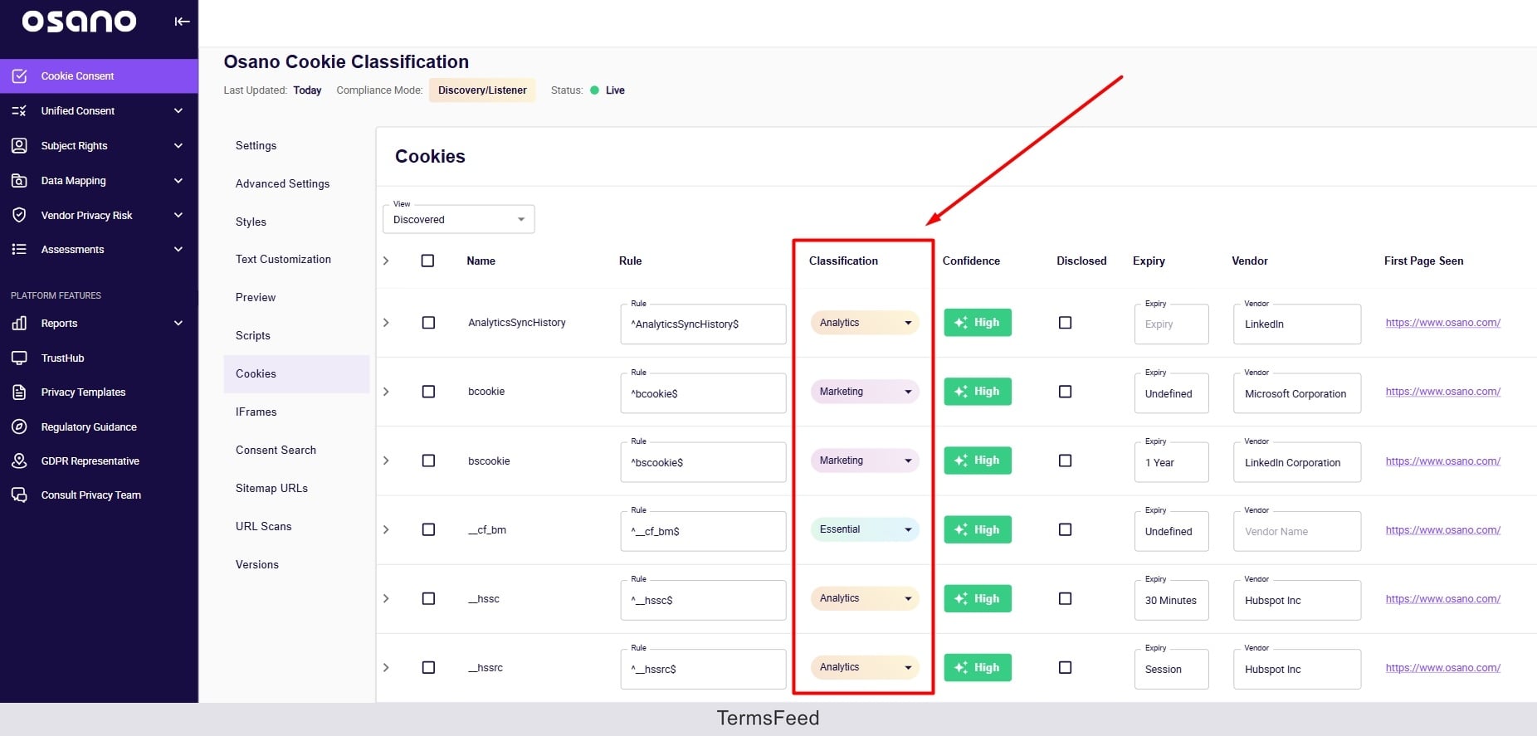Open the Versions page
This screenshot has width=1537, height=736.
click(x=257, y=564)
